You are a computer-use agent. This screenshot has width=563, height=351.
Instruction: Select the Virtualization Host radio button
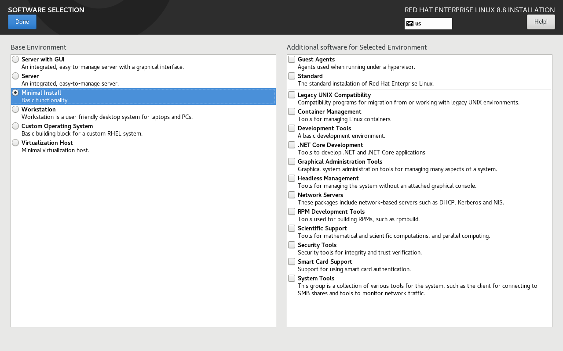coord(15,143)
